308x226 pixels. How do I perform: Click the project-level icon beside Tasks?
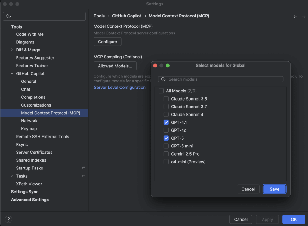click(x=84, y=176)
